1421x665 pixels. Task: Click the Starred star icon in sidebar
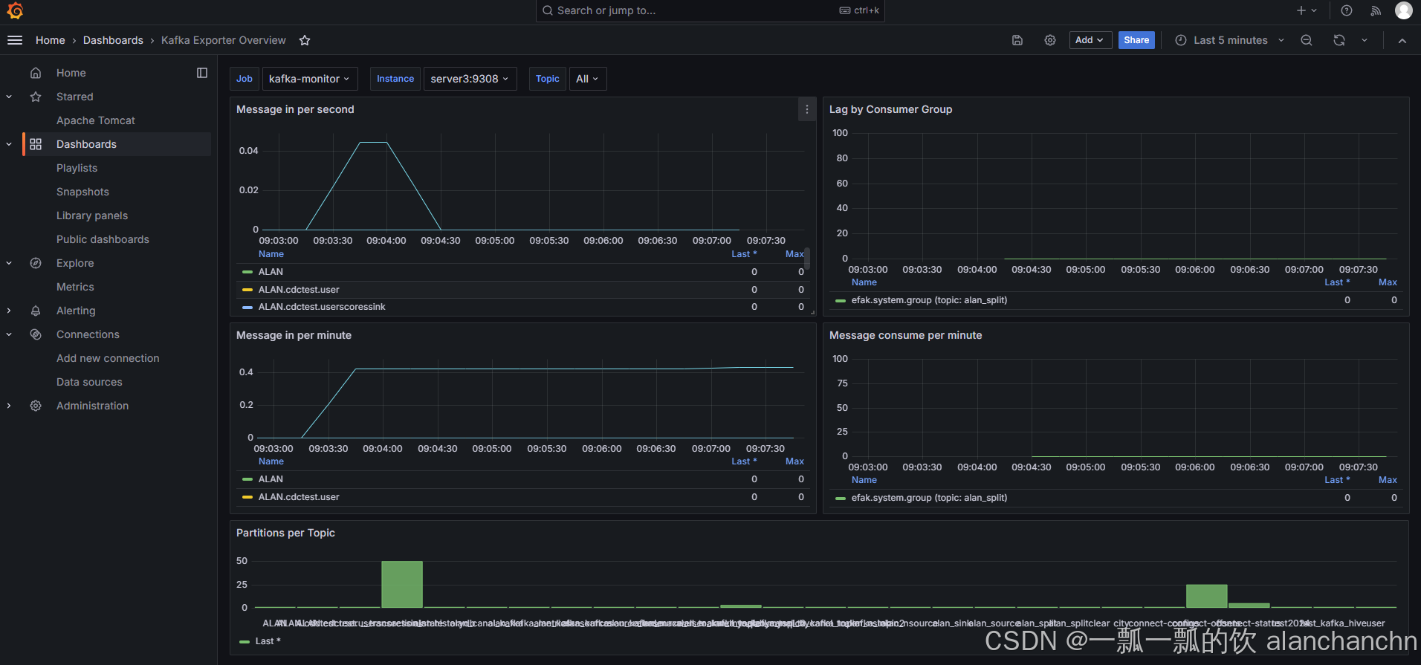click(x=36, y=97)
